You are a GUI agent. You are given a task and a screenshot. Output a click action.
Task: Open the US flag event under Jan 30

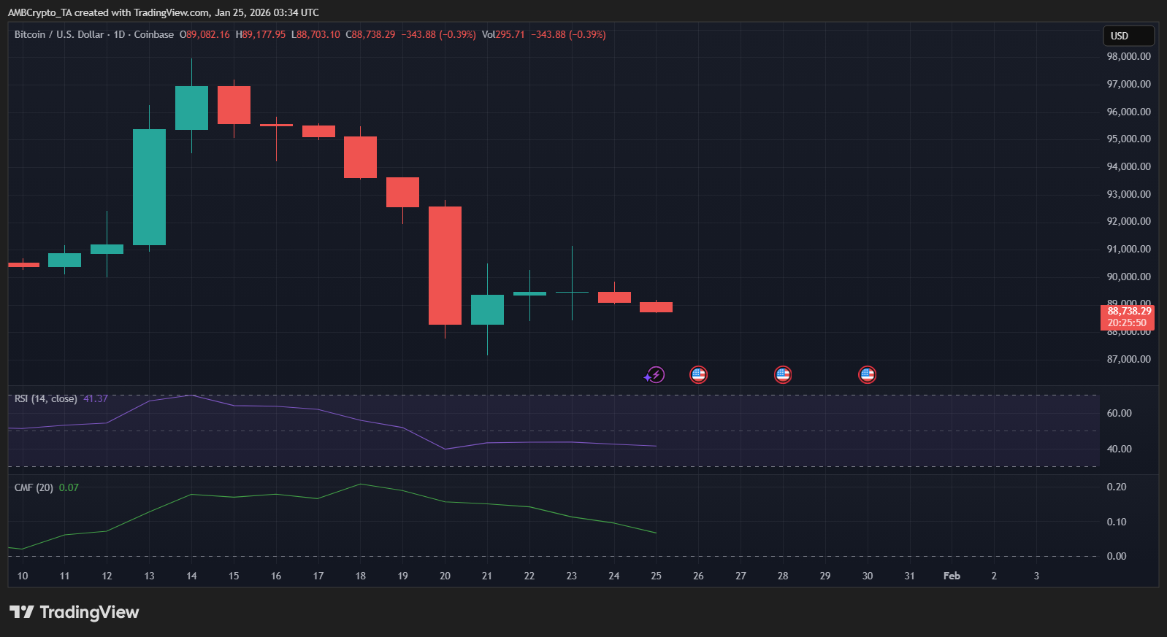tap(867, 375)
